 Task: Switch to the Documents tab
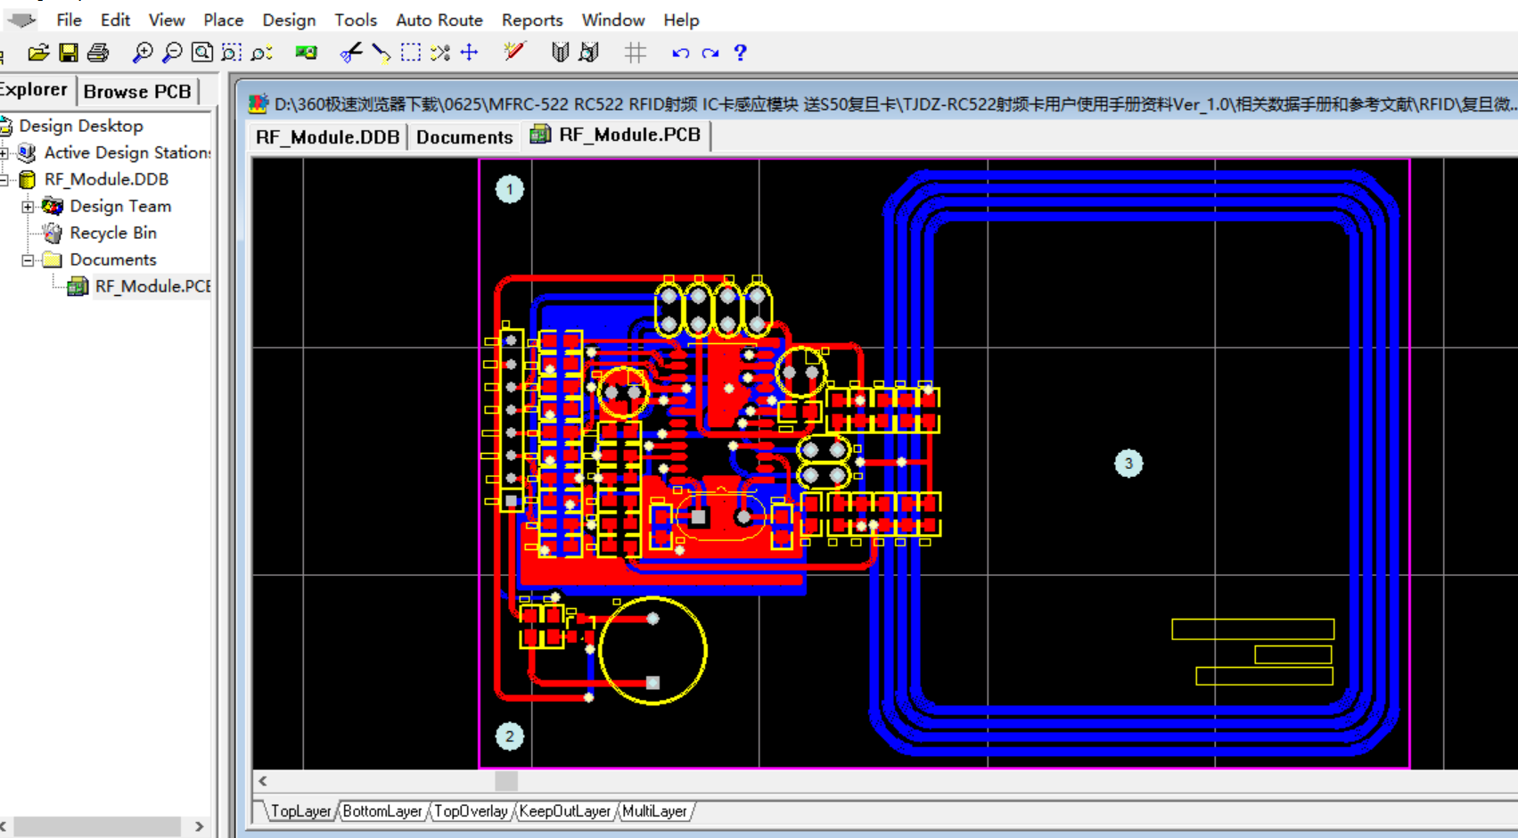[x=464, y=136]
